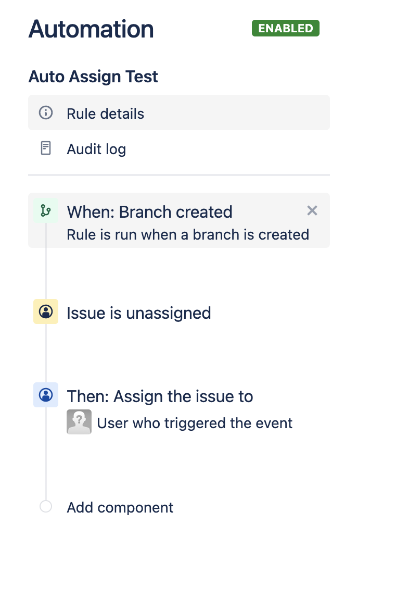Click the Automation page heading
This screenshot has height=599, width=408.
(x=91, y=29)
